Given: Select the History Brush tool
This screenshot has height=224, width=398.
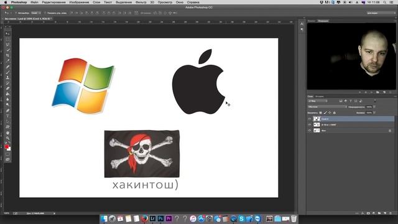Looking at the screenshot, I should [7, 83].
